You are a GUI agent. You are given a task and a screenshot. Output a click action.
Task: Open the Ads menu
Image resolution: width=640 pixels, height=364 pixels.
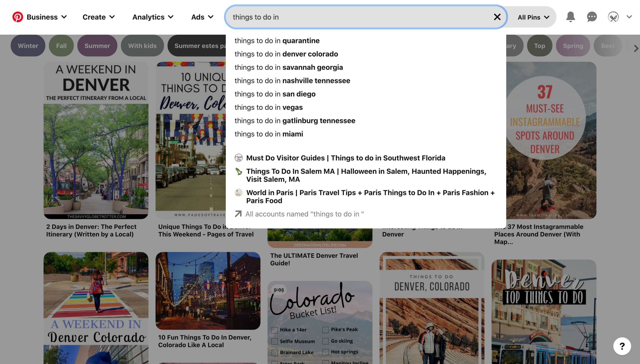pyautogui.click(x=202, y=17)
